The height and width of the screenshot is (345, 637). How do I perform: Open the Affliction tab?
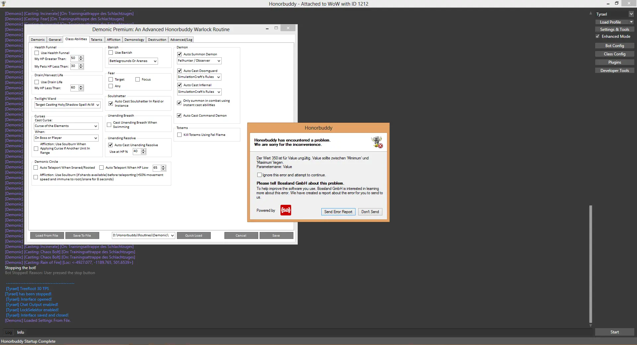coord(114,39)
